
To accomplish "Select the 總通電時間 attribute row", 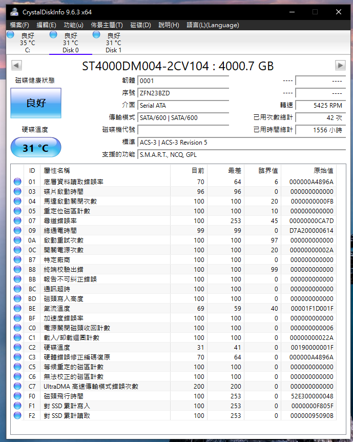I will tap(174, 230).
